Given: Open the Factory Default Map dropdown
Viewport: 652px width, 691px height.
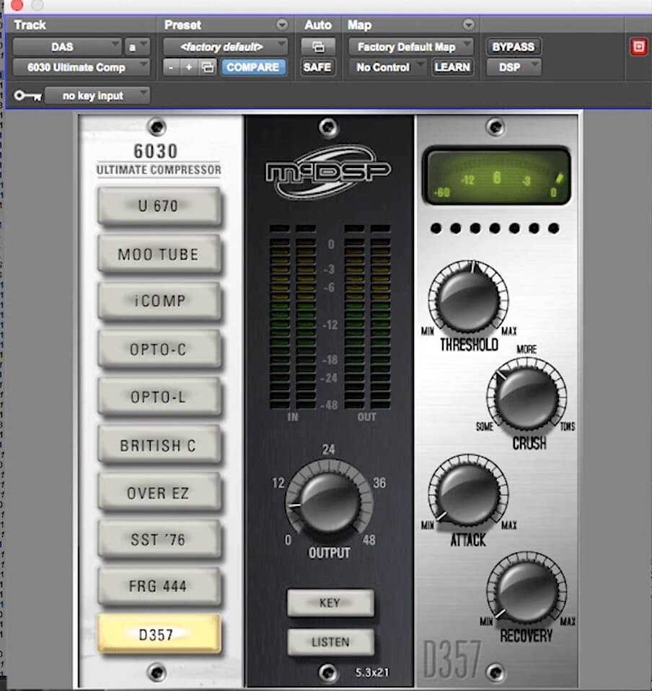Looking at the screenshot, I should [411, 47].
